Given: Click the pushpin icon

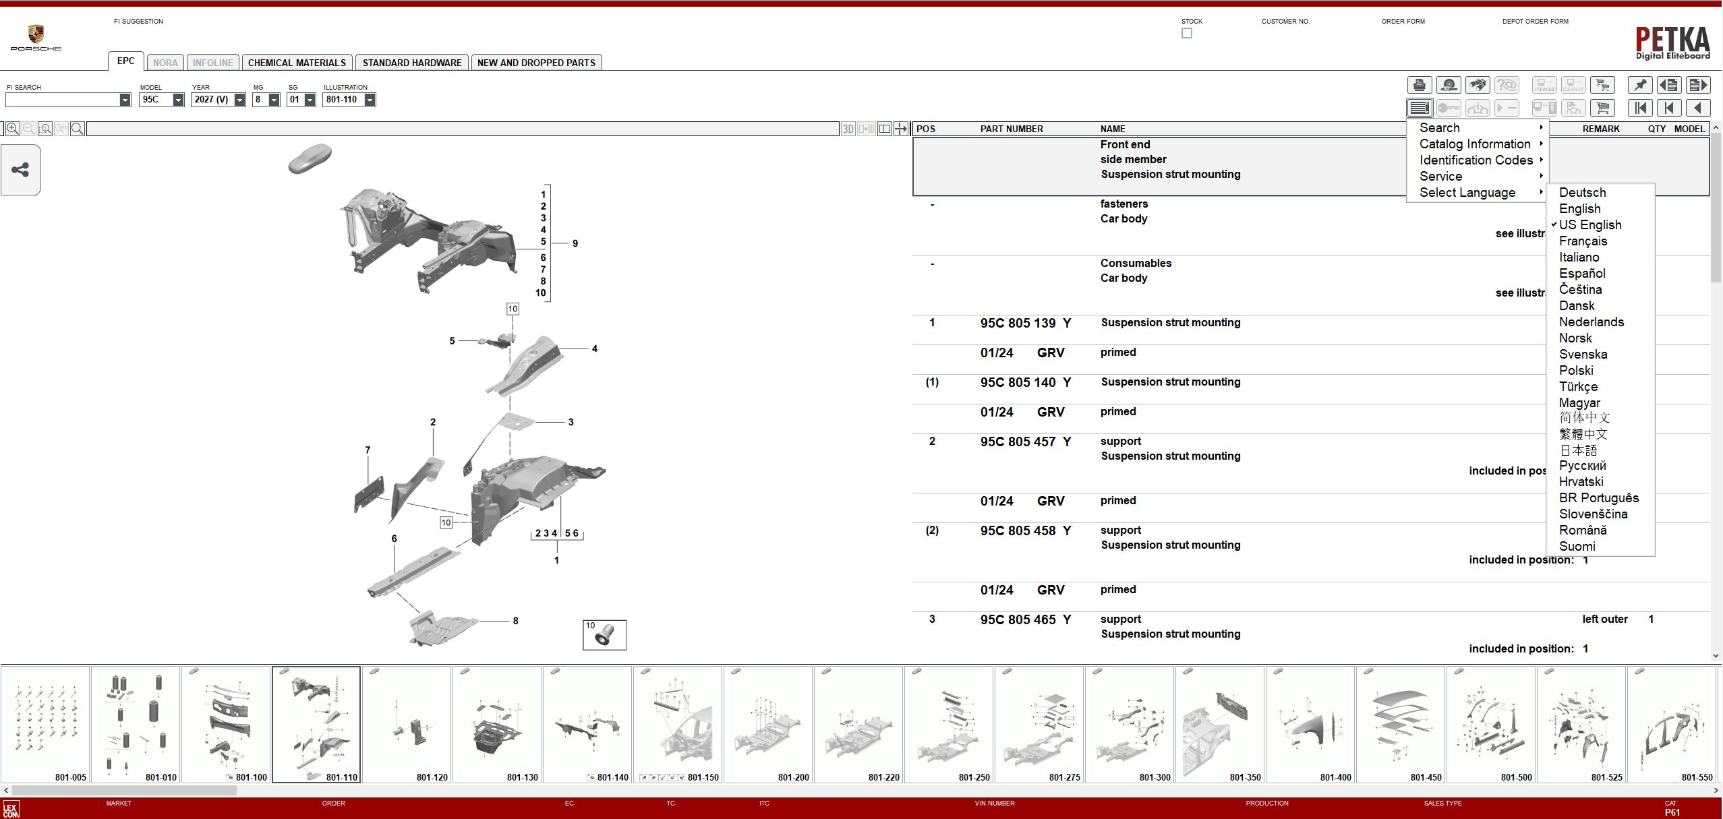Looking at the screenshot, I should (1640, 85).
